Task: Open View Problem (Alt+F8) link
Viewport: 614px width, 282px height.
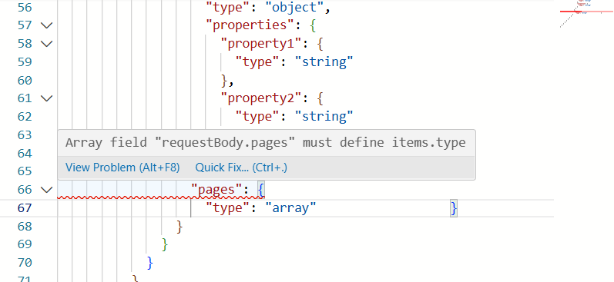Action: tap(122, 168)
